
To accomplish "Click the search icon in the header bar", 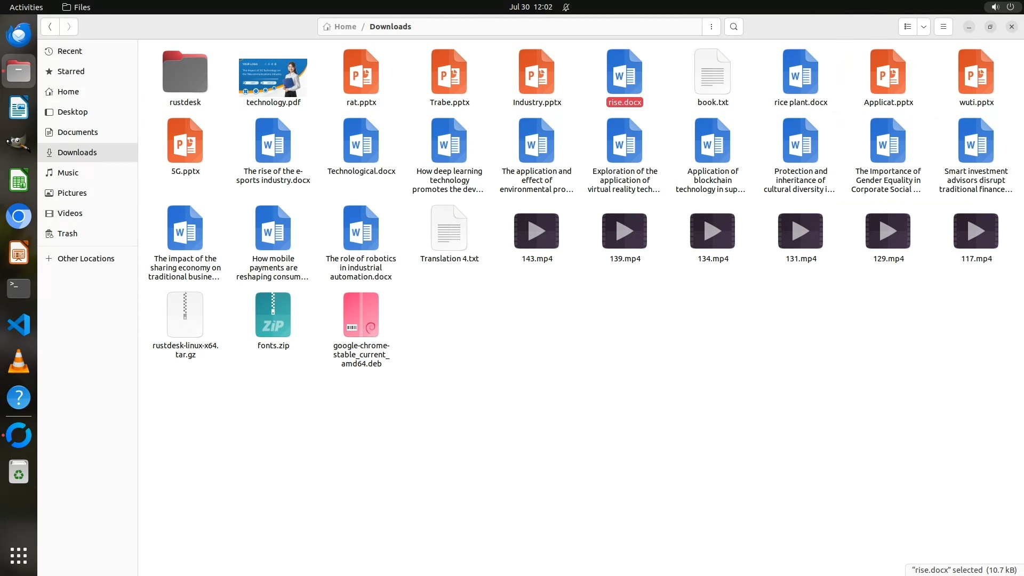I will click(734, 27).
